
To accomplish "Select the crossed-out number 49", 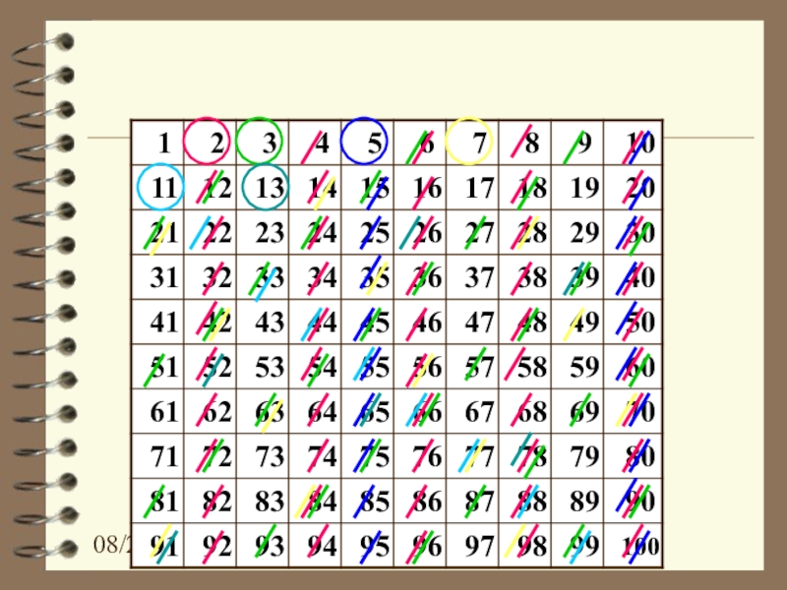I will click(577, 322).
